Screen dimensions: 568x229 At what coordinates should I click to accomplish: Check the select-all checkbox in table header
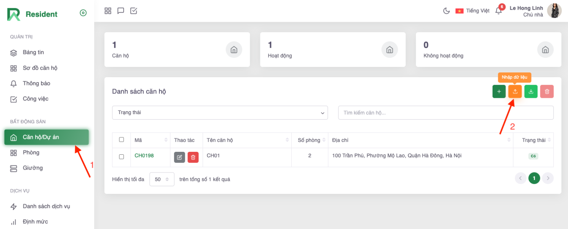click(x=121, y=140)
